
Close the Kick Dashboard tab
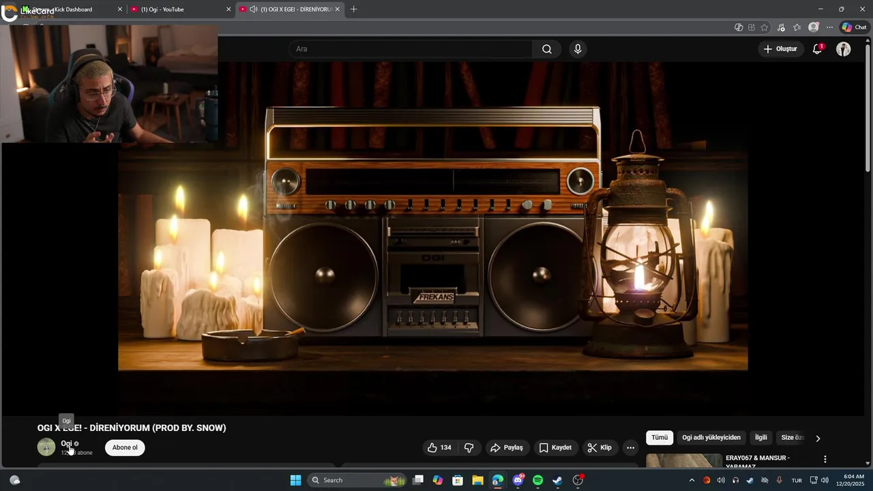pos(120,9)
